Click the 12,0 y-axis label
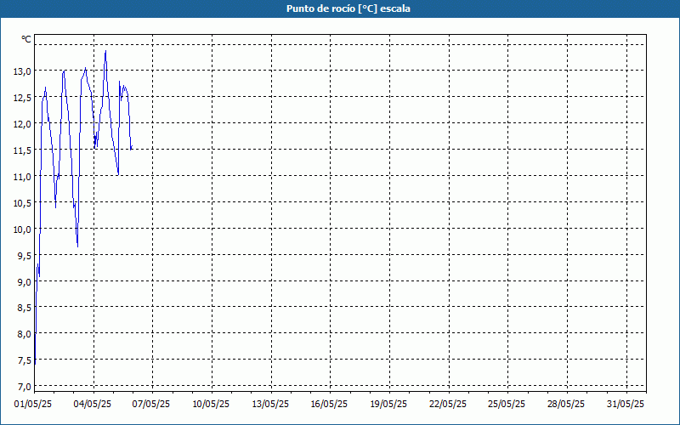The width and height of the screenshot is (680, 425). coord(22,124)
